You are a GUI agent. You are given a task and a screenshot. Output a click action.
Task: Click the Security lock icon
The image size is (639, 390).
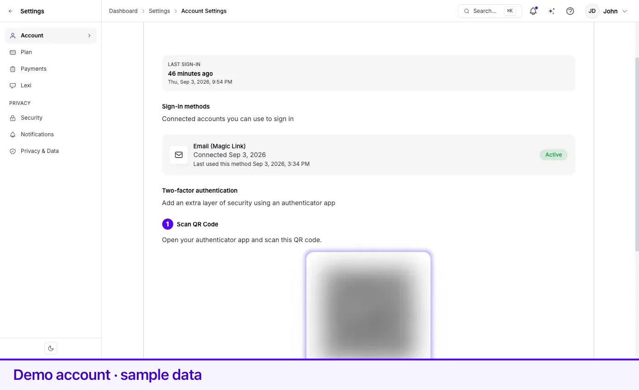[13, 118]
